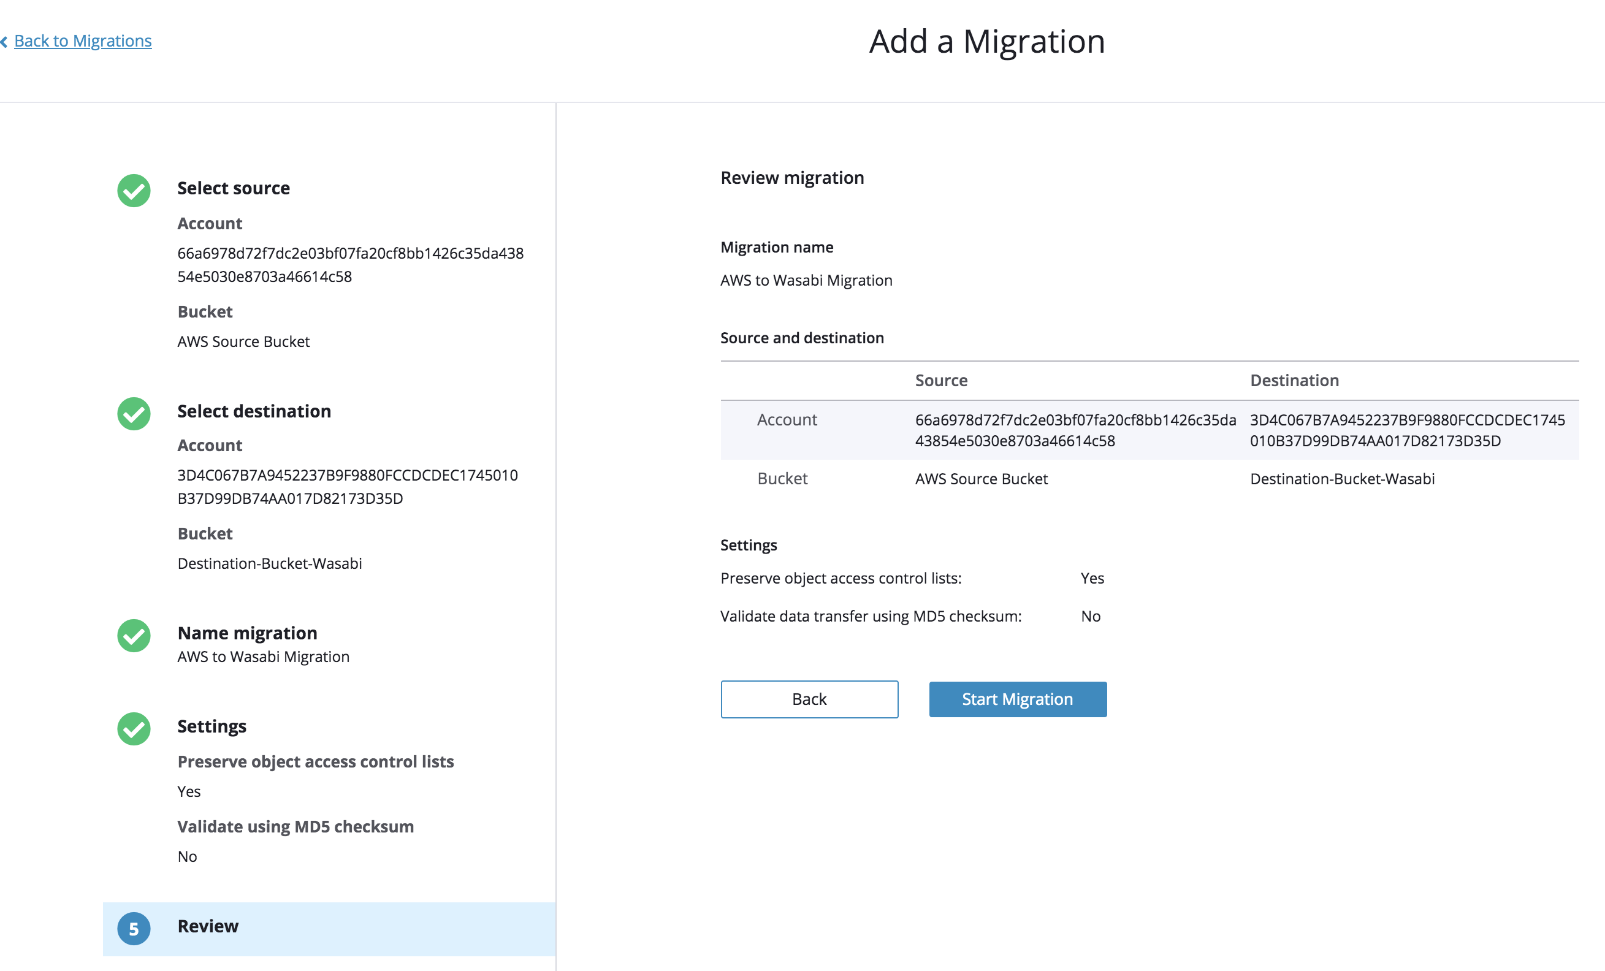Viewport: 1605px width, 971px height.
Task: Click the Back button
Action: (x=809, y=699)
